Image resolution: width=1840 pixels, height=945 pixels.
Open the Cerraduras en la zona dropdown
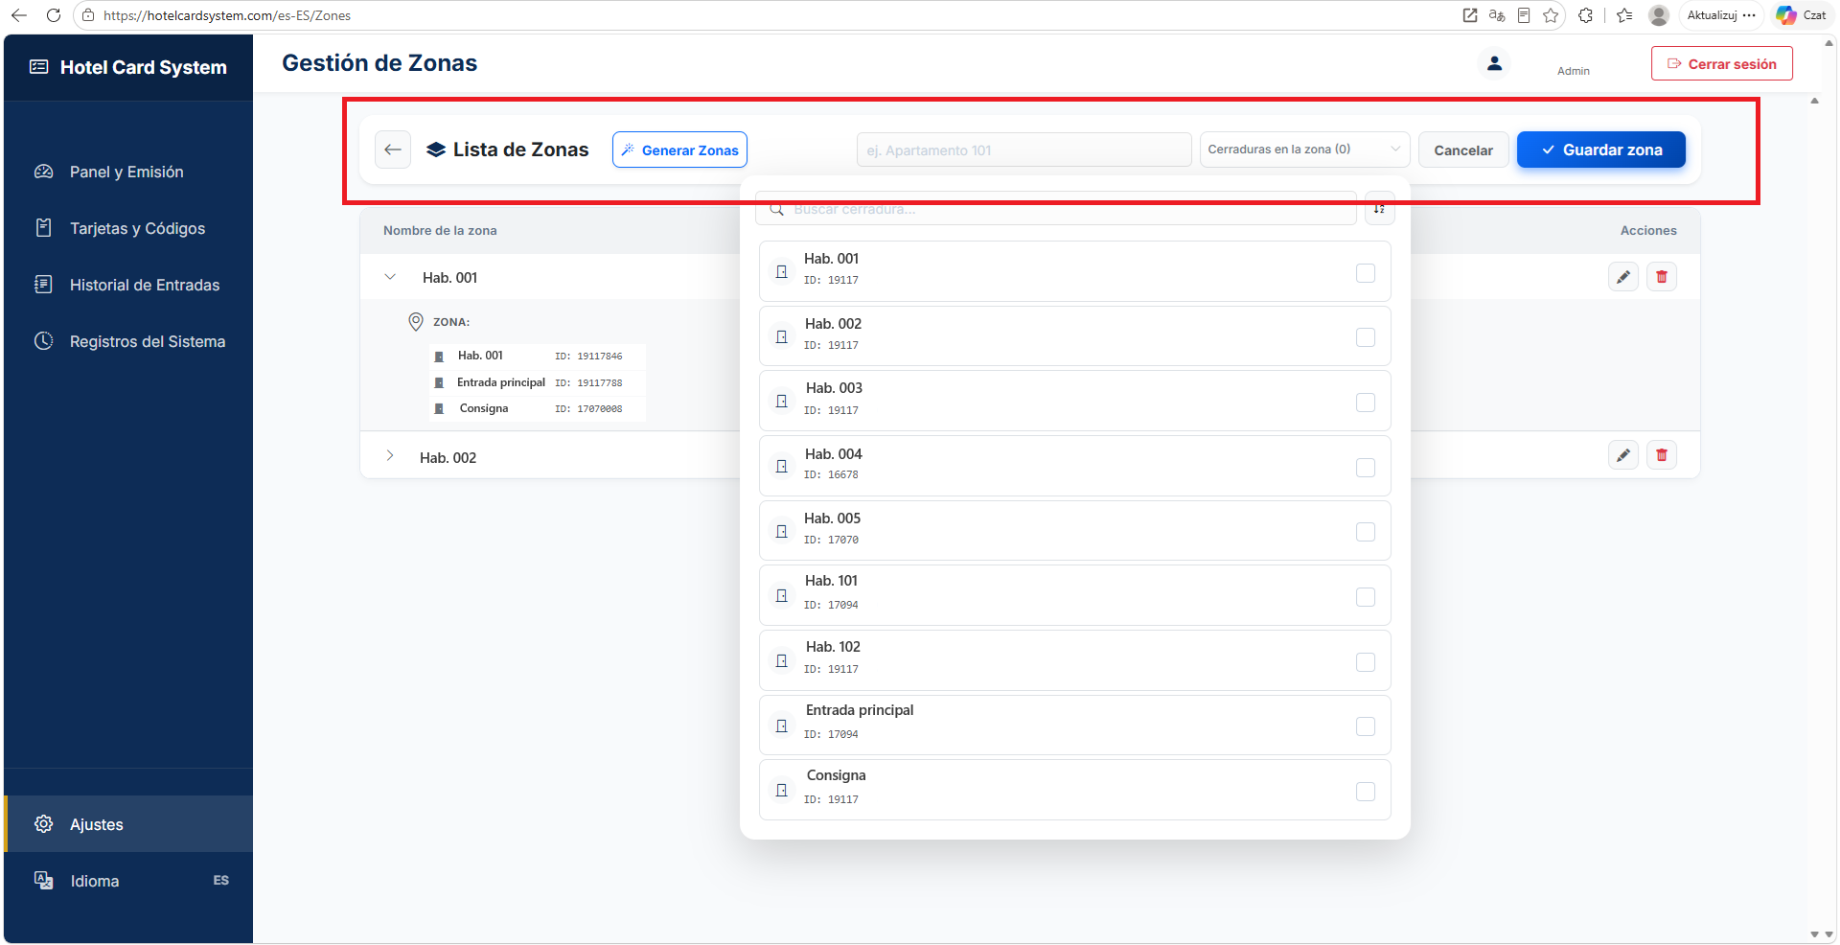(1304, 150)
